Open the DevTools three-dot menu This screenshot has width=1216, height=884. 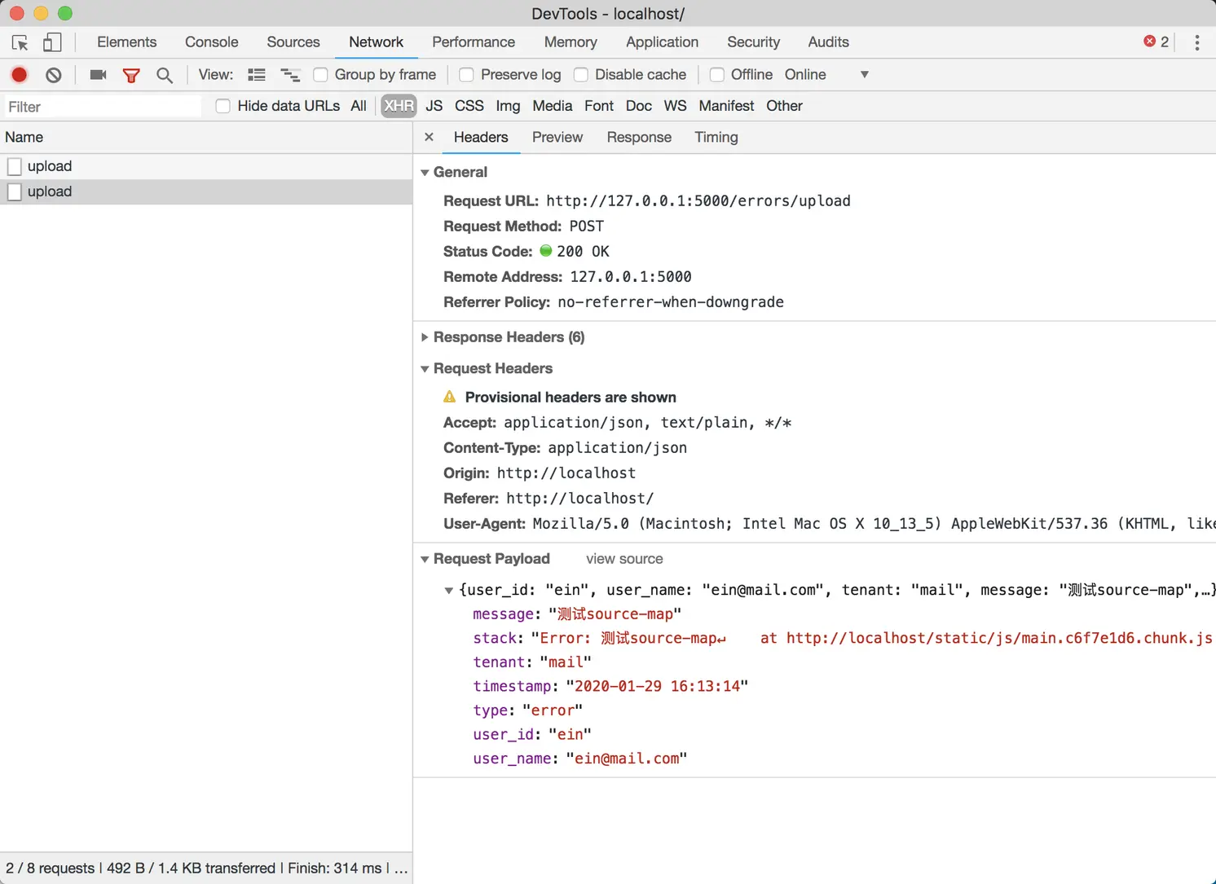[1196, 42]
